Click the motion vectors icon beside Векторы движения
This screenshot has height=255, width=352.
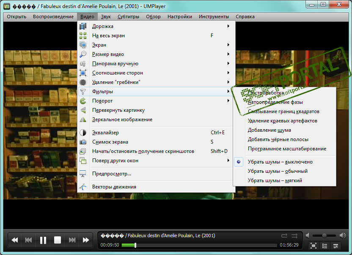pyautogui.click(x=83, y=187)
